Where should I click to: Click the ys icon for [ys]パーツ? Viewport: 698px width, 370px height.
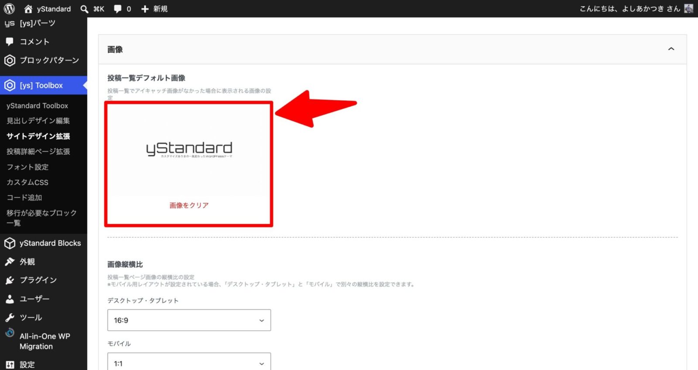pos(10,23)
